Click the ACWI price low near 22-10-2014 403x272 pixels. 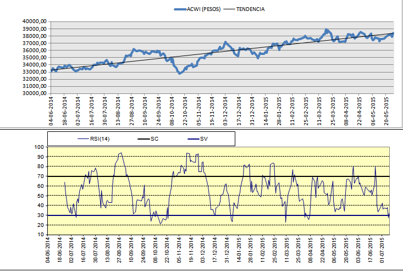tap(179, 74)
